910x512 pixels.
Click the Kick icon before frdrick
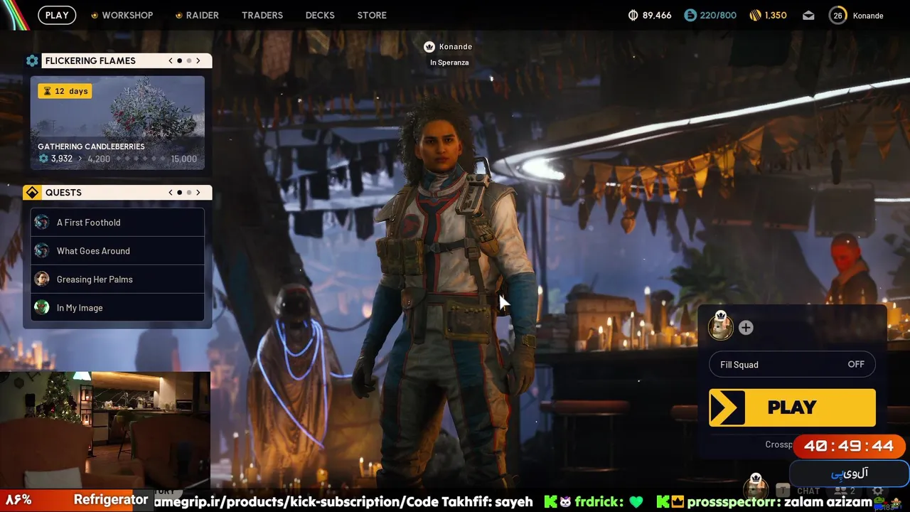[x=550, y=502]
